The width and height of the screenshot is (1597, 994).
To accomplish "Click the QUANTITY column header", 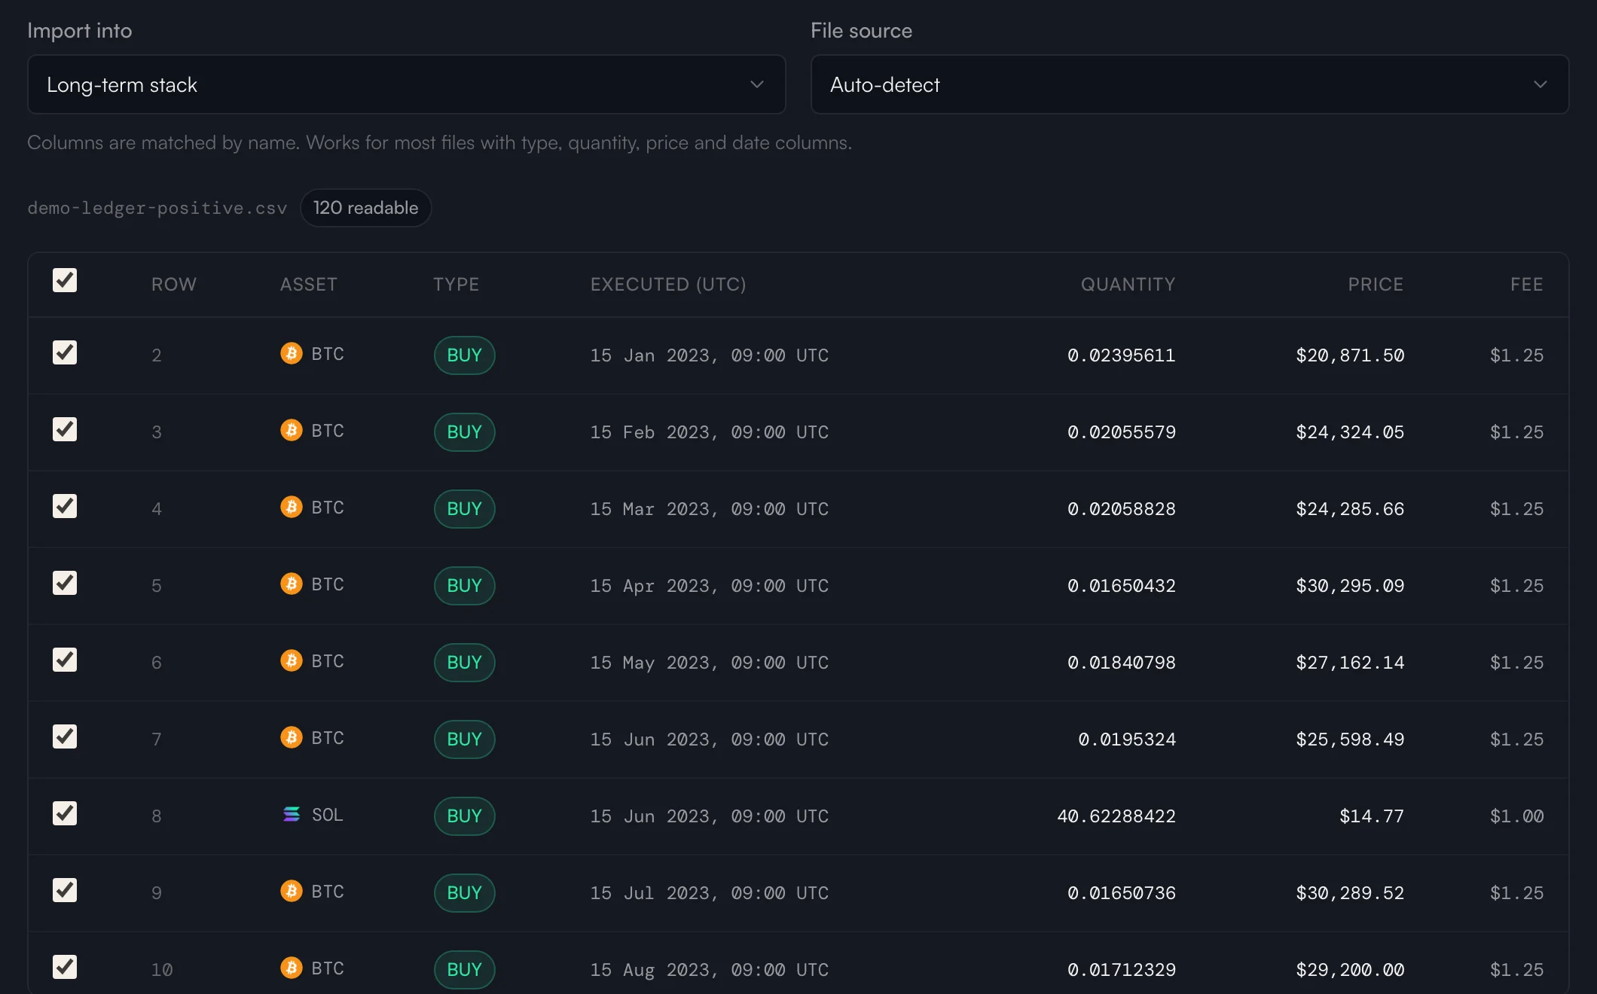I will [1128, 285].
